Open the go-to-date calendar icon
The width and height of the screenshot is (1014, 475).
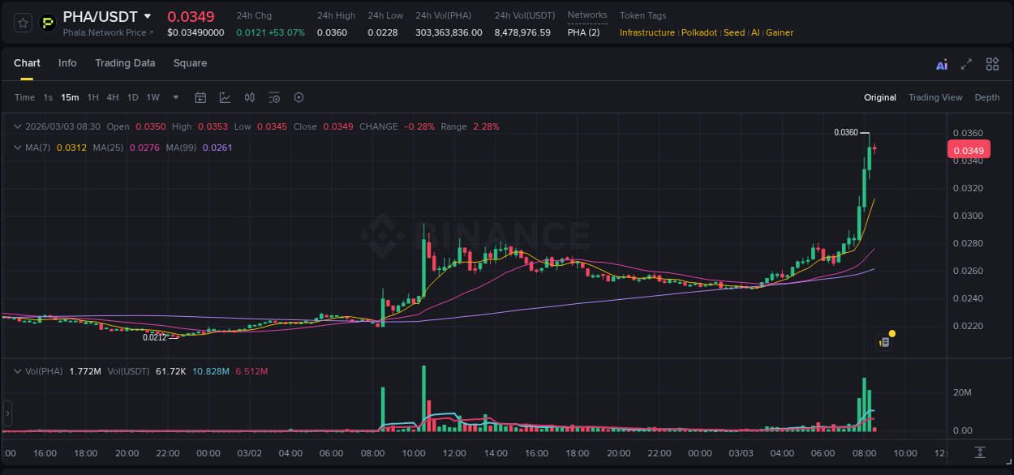tap(200, 97)
